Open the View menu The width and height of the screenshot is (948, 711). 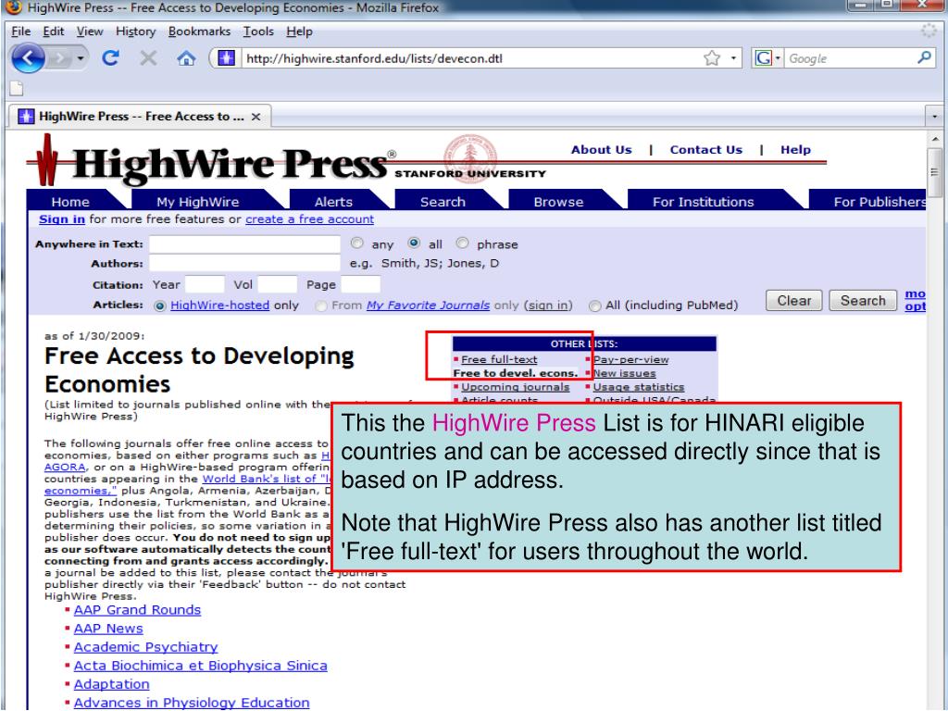pyautogui.click(x=90, y=31)
